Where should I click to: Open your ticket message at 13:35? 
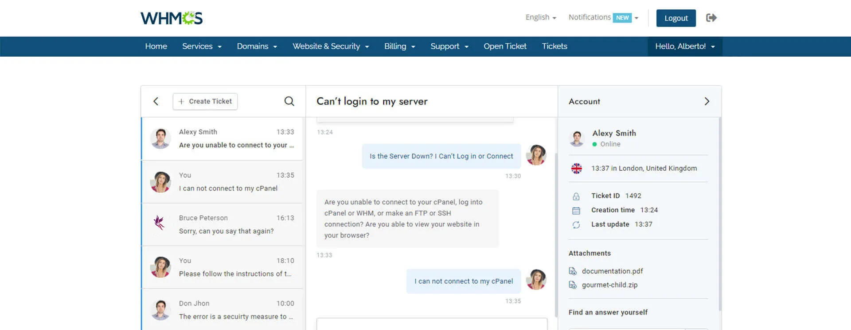click(x=222, y=182)
